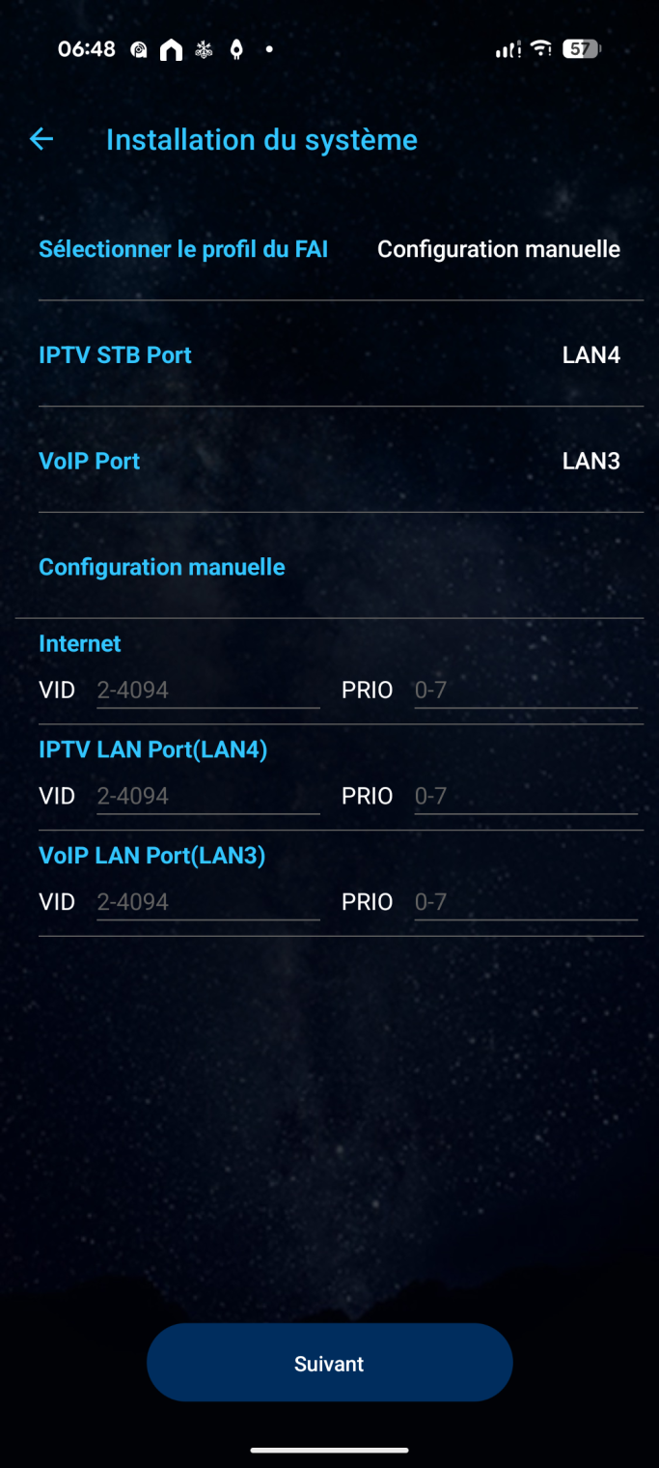
Task: Select the IPTV LAN Port VID field
Action: tap(207, 797)
